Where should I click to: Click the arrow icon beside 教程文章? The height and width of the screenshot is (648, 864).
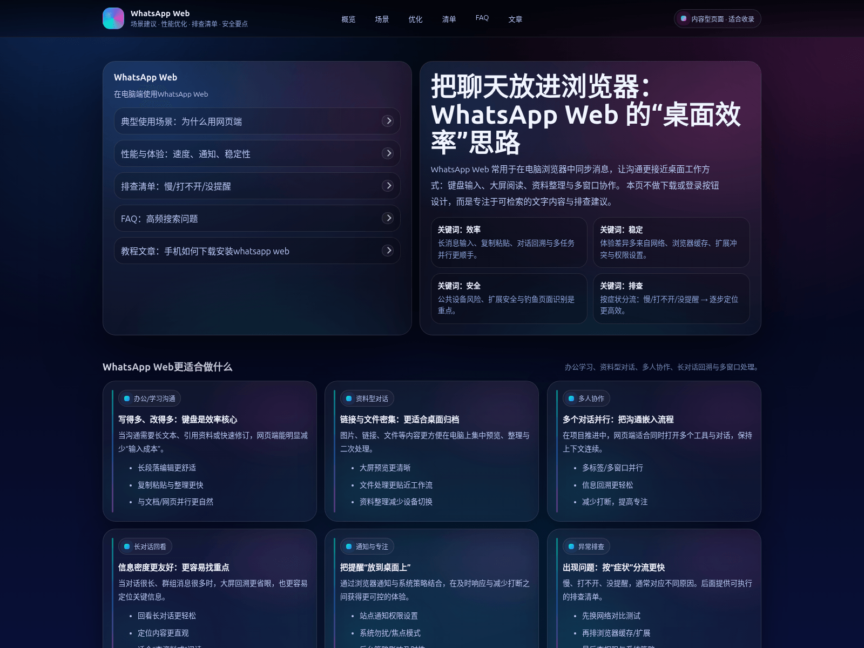388,251
